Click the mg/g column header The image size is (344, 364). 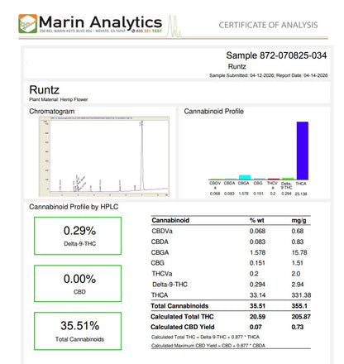click(x=299, y=221)
